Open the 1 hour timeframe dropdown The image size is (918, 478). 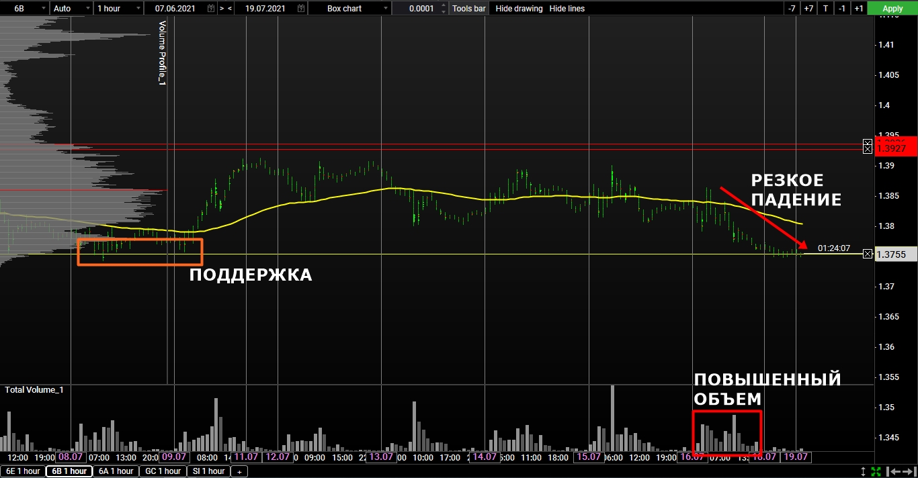[x=118, y=9]
